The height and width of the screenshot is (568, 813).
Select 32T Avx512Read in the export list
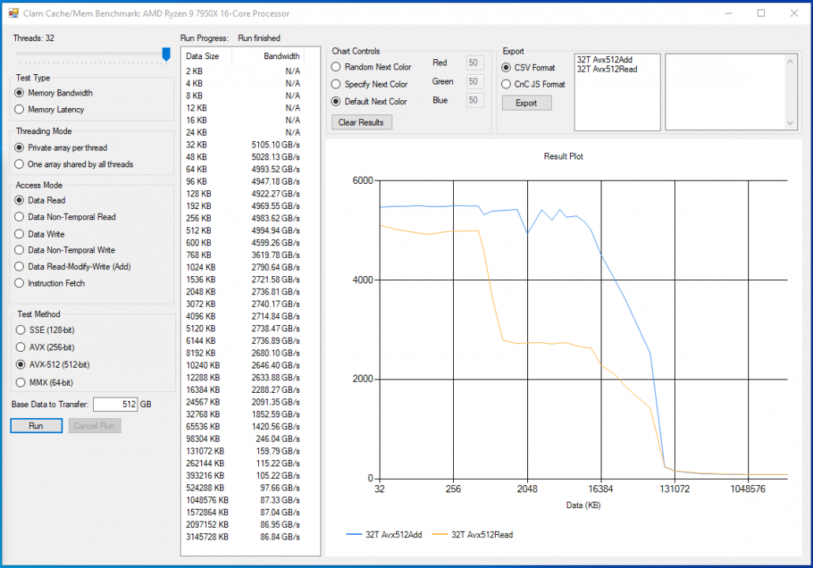[607, 69]
